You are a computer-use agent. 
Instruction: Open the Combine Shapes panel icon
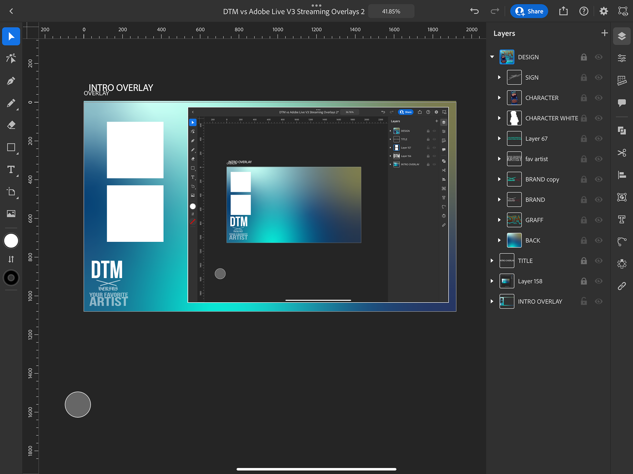622,131
